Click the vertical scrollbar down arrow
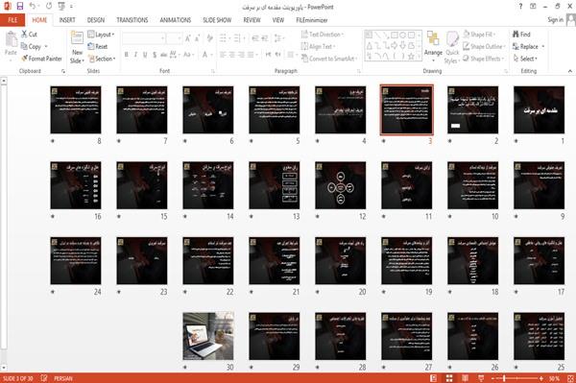Image resolution: width=576 pixels, height=383 pixels. click(4, 368)
